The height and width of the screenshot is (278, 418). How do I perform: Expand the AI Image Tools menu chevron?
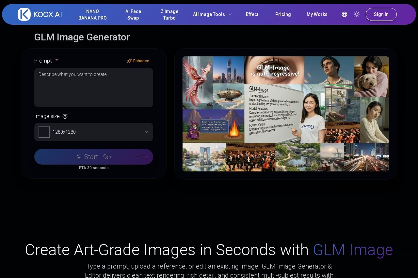coord(230,14)
